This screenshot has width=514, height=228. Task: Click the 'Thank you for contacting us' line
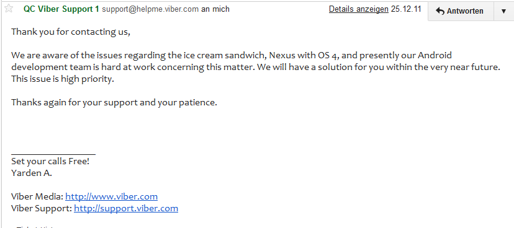pos(71,32)
